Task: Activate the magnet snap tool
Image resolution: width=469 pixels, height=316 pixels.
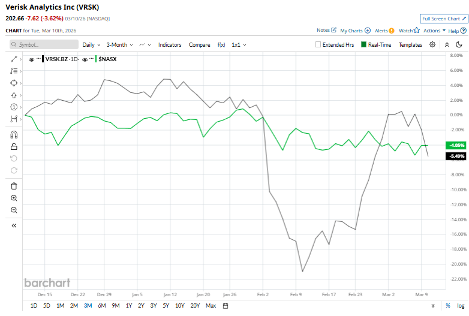Action: [14, 134]
